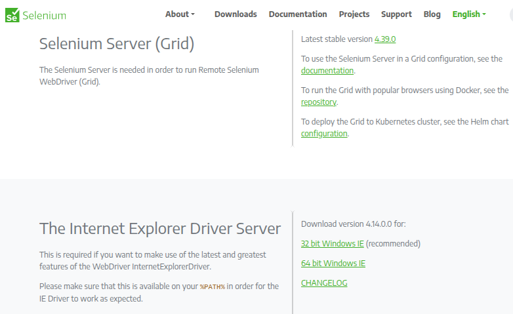This screenshot has width=513, height=314.
Task: Open the Projects nav item
Action: tap(354, 14)
